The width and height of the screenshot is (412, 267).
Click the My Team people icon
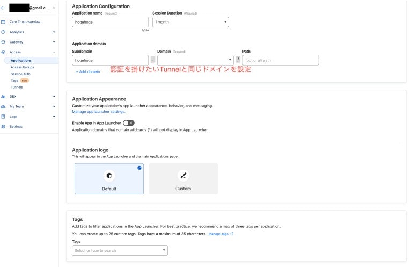coord(3,106)
